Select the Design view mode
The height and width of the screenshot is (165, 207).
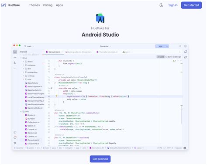point(177,57)
